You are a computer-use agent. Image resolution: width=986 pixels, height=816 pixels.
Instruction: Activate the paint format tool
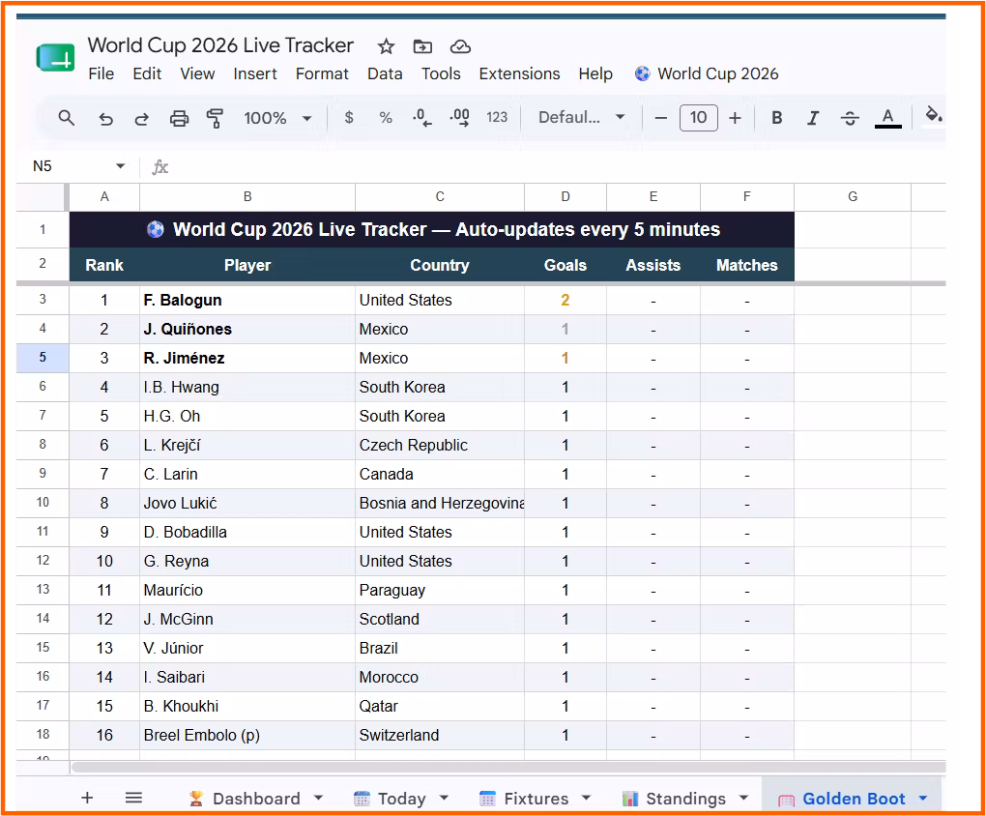pos(215,118)
